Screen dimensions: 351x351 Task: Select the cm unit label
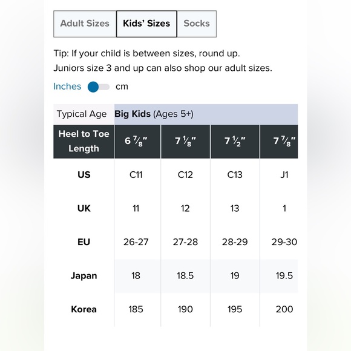tap(122, 87)
